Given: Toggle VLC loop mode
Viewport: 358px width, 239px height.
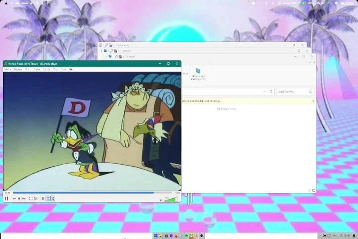Looking at the screenshot, I should click(48, 199).
